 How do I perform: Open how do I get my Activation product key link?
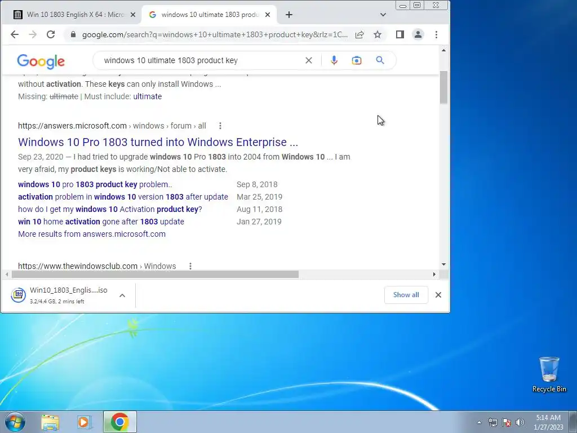point(110,209)
